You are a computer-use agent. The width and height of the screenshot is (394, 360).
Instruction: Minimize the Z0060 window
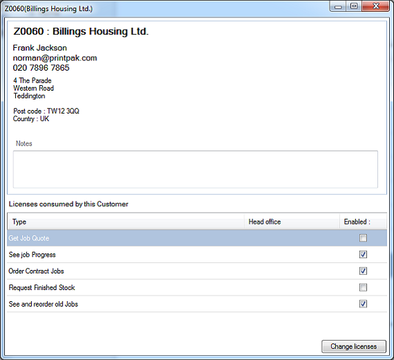pos(338,6)
